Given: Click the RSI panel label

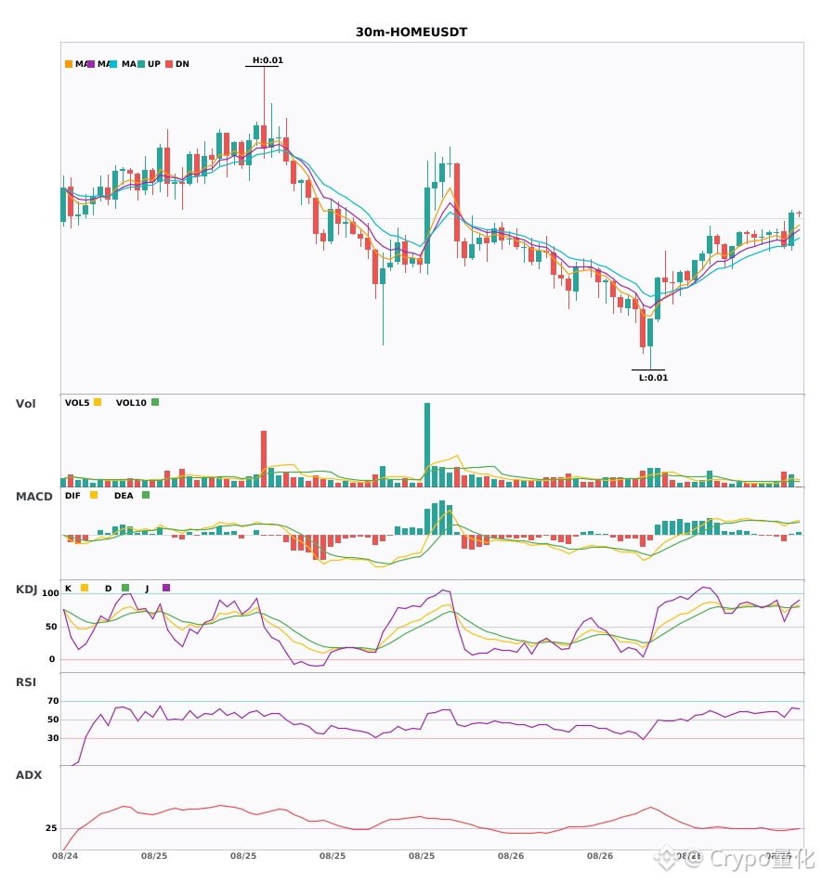Looking at the screenshot, I should pos(26,682).
